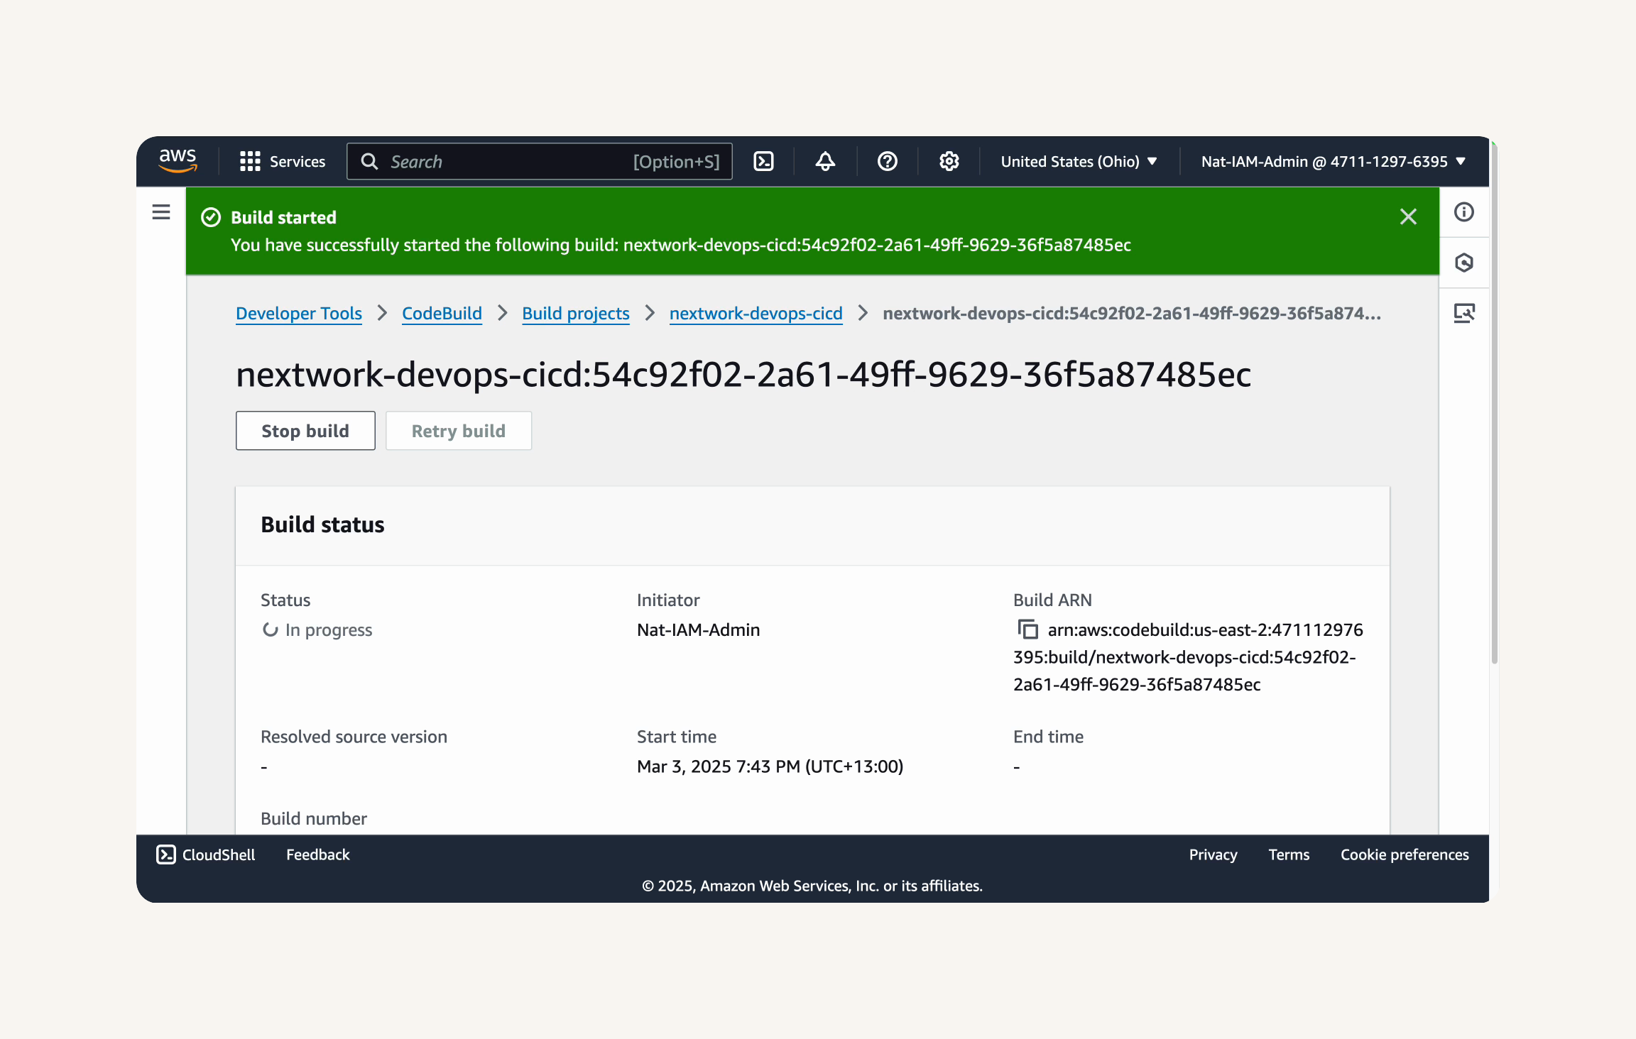Viewport: 1636px width, 1039px height.
Task: Go to Developer Tools breadcrumb
Action: coord(299,313)
